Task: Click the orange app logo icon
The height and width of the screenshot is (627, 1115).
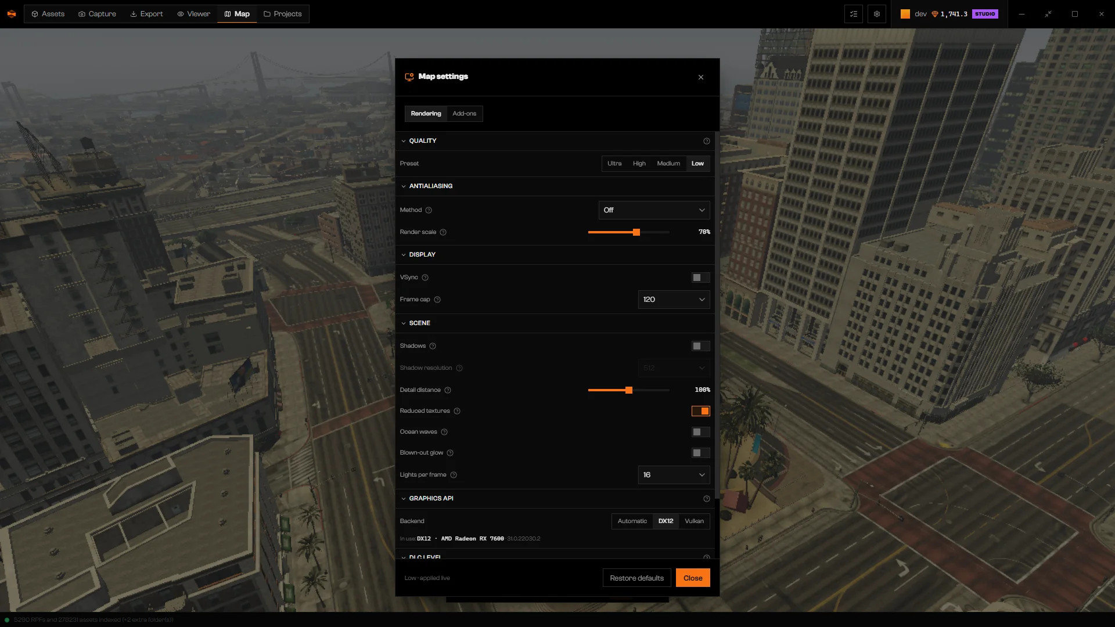Action: coord(12,14)
